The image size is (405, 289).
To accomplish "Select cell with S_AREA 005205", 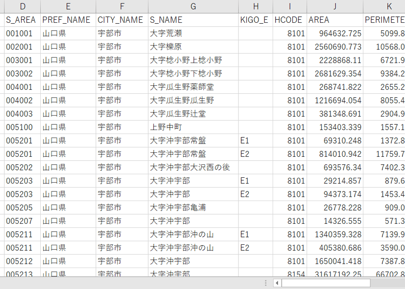I will [x=22, y=208].
